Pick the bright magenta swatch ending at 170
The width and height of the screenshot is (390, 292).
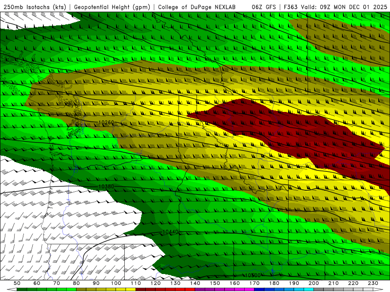click(x=250, y=289)
